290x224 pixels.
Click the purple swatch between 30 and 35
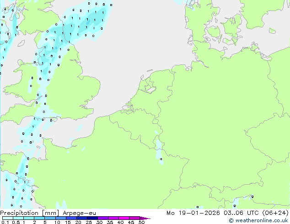102,218
